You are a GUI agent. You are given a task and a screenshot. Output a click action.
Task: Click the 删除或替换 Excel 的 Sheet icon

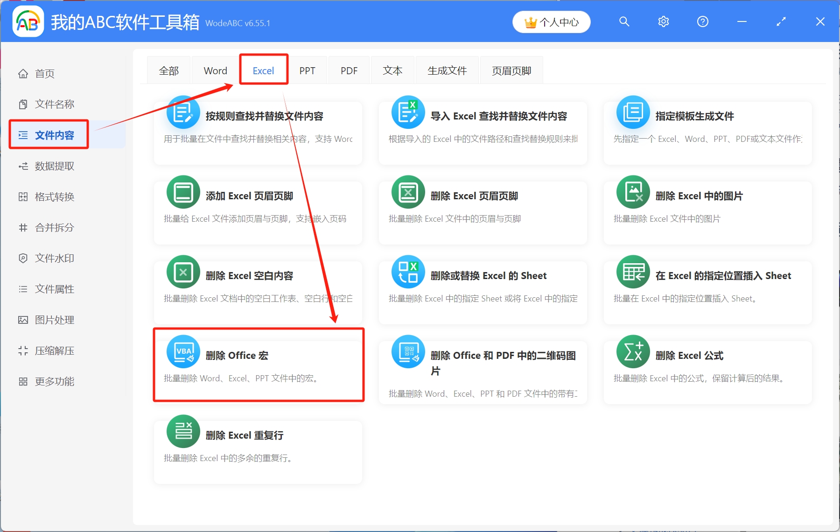click(408, 272)
